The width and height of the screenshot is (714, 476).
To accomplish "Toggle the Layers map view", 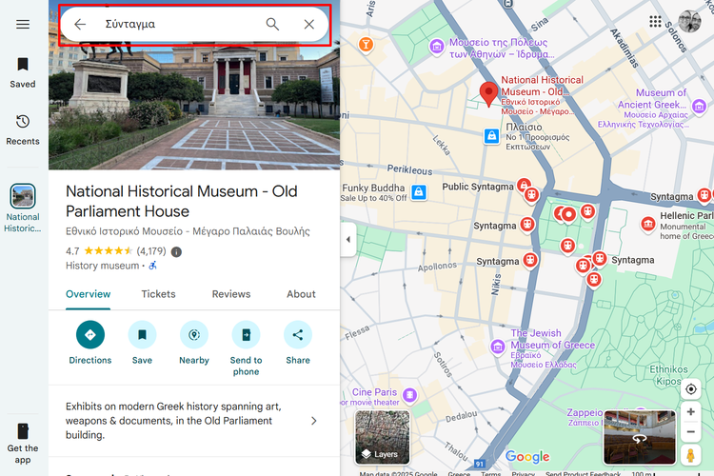I will [x=383, y=437].
